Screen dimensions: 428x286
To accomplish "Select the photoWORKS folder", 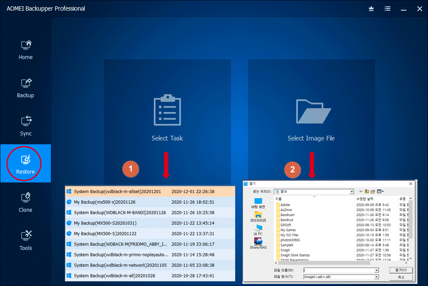I will [288, 240].
